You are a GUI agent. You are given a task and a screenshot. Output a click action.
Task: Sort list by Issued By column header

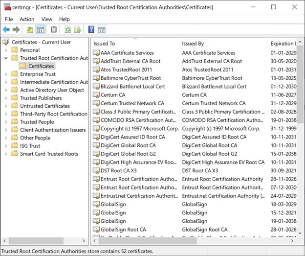(x=193, y=44)
